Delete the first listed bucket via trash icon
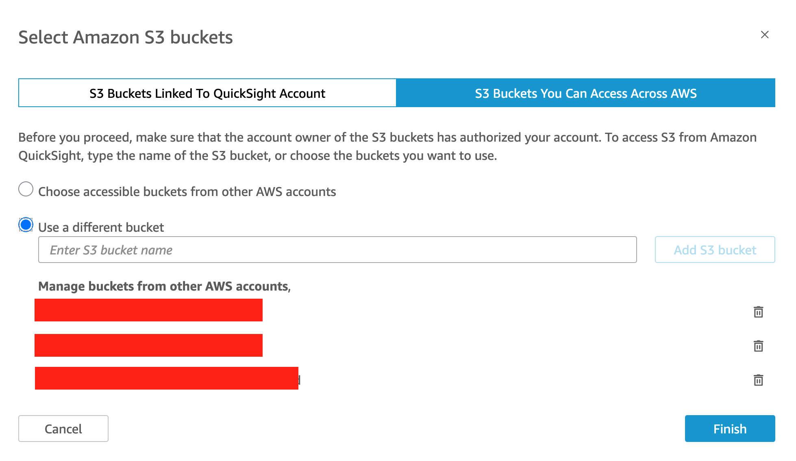This screenshot has height=461, width=796. (x=758, y=312)
